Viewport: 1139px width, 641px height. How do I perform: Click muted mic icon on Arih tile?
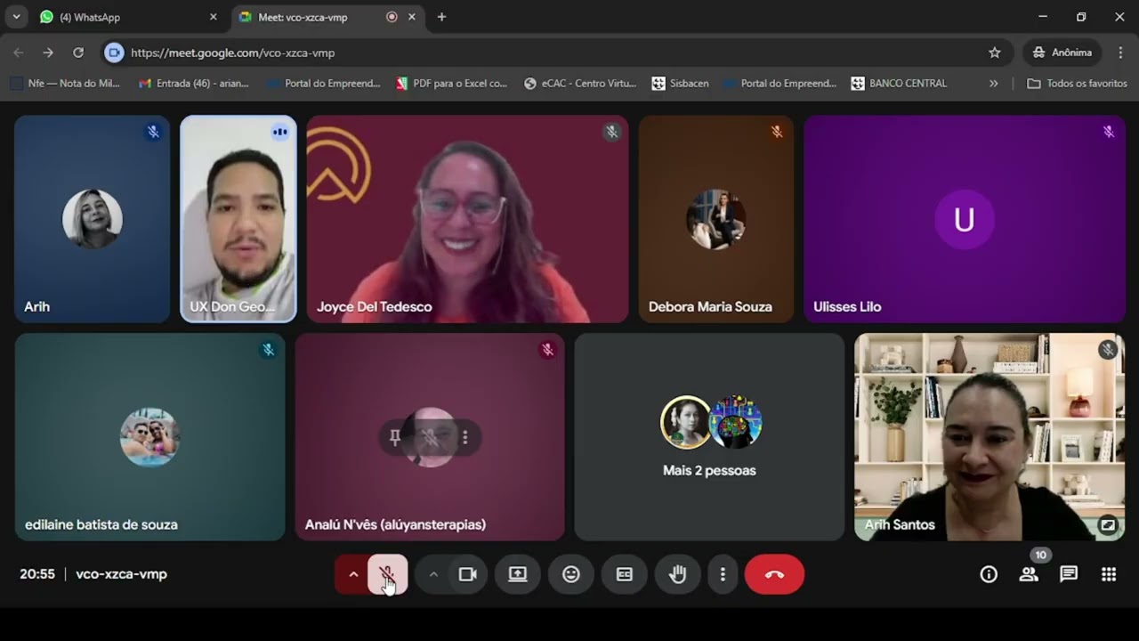(153, 132)
